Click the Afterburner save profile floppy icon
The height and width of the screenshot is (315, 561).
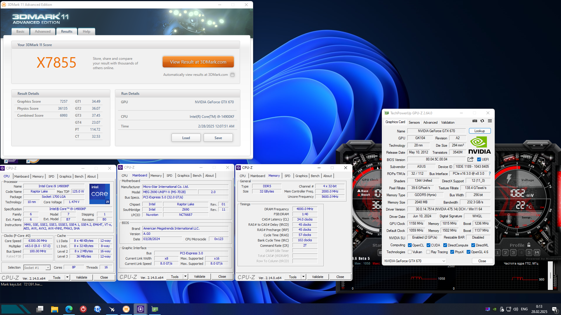tap(537, 253)
